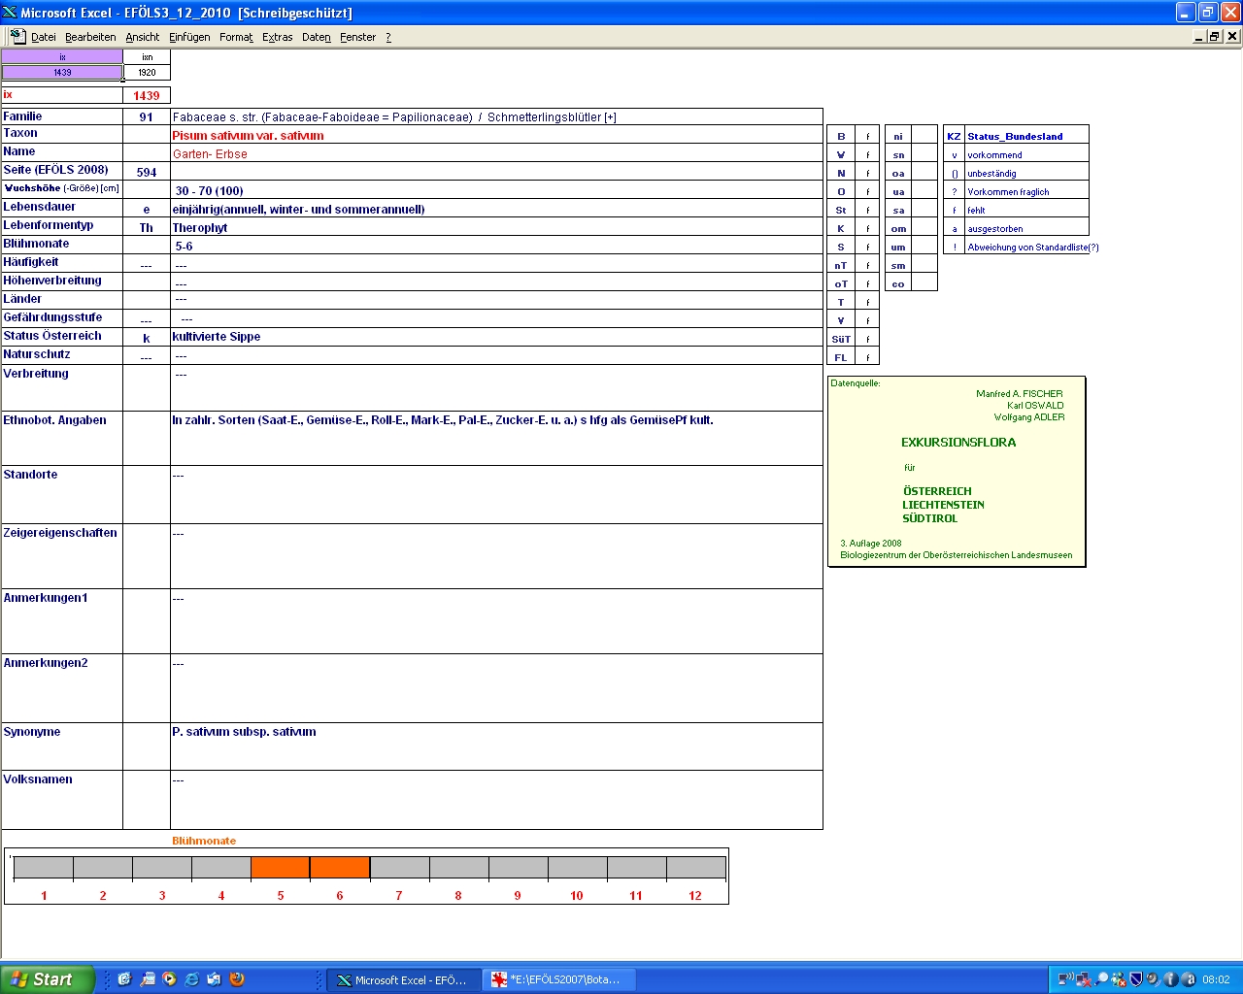Open the Windows Start menu
The image size is (1243, 994).
48,979
